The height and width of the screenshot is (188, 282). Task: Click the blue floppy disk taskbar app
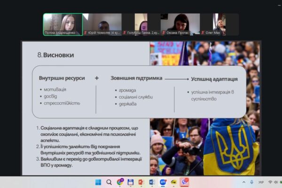point(130,182)
